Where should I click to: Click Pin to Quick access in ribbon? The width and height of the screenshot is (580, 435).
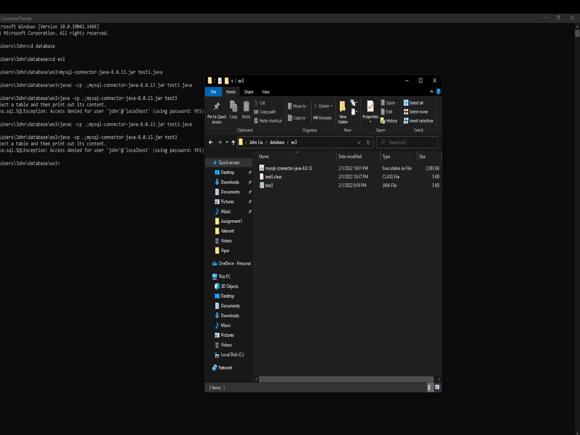[x=217, y=112]
